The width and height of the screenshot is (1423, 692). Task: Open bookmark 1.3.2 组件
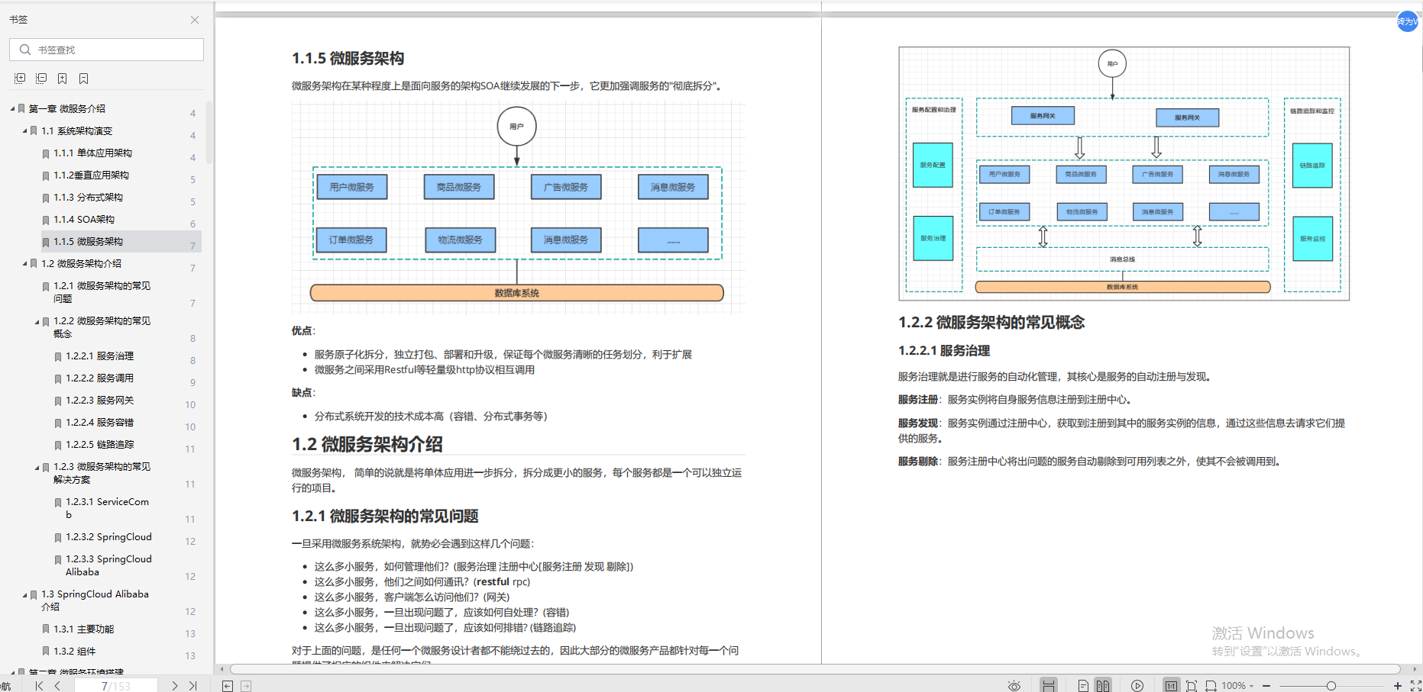[x=74, y=651]
